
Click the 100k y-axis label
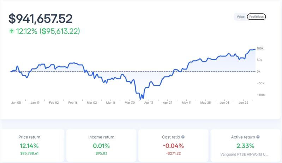tap(260, 48)
